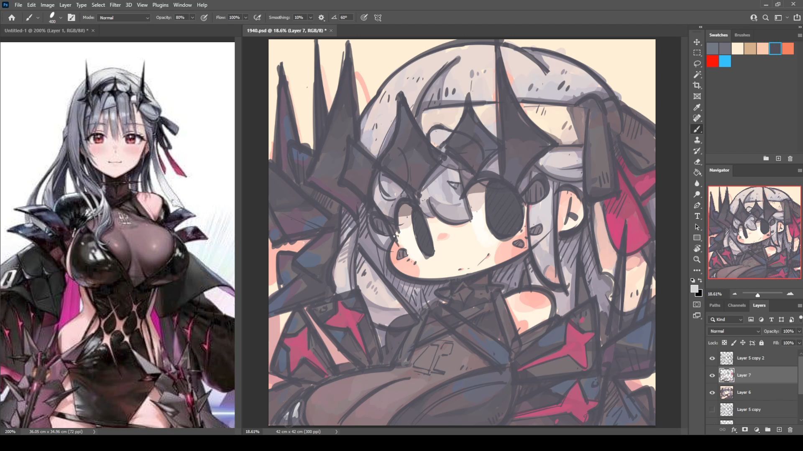
Task: Hide Layer 7 with eye icon
Action: click(x=712, y=375)
